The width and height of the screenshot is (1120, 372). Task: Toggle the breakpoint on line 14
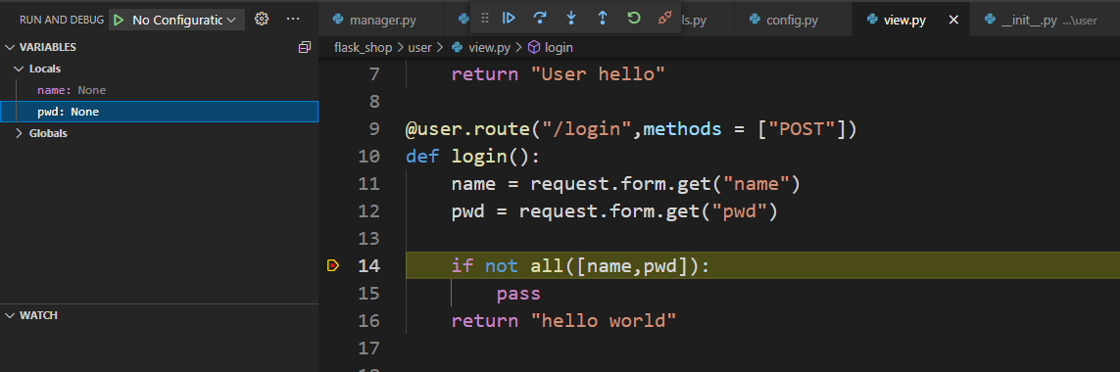(333, 265)
